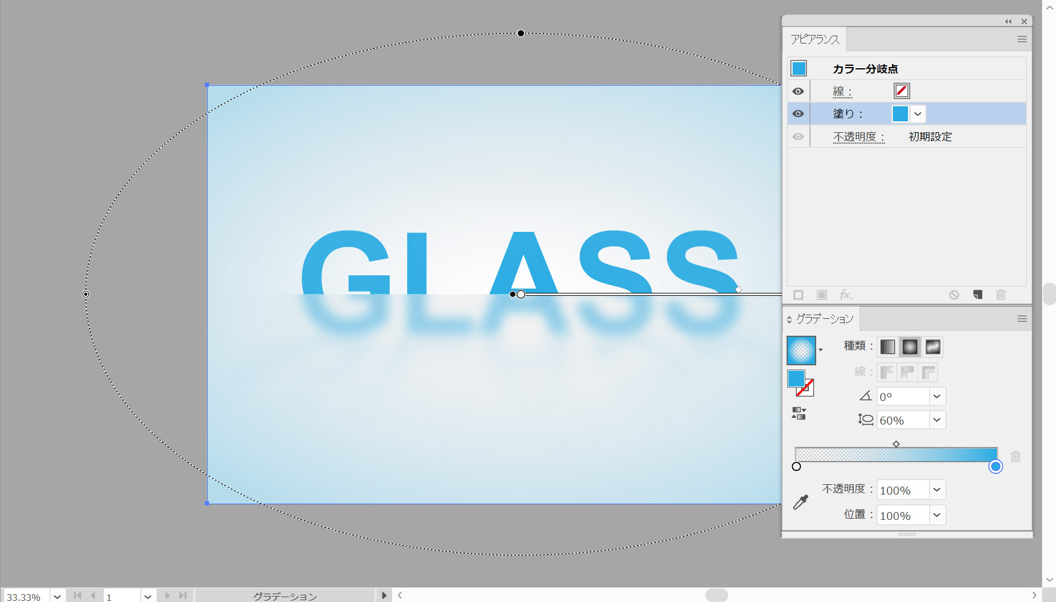Hide the stroke (線) attribute
Image resolution: width=1056 pixels, height=602 pixels.
[x=798, y=91]
